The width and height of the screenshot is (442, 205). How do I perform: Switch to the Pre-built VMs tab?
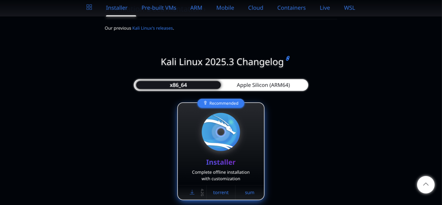pyautogui.click(x=158, y=8)
